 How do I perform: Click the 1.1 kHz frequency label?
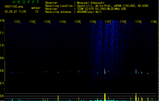(2, 33)
